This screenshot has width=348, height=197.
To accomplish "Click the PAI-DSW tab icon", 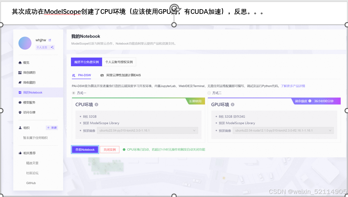I will coord(74,75).
